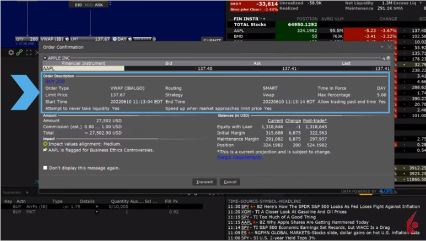Image resolution: width=426 pixels, height=241 pixels.
Task: Select AAPL row in portfolio
Action: pyautogui.click(x=326, y=31)
